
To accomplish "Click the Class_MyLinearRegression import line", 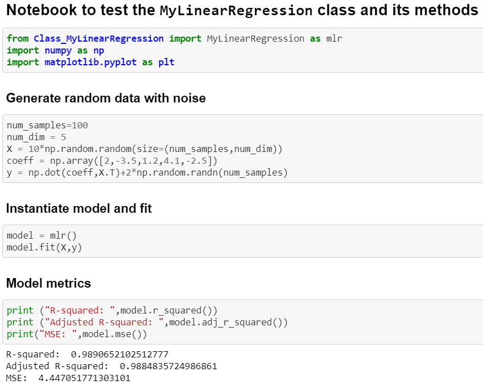I will 174,39.
